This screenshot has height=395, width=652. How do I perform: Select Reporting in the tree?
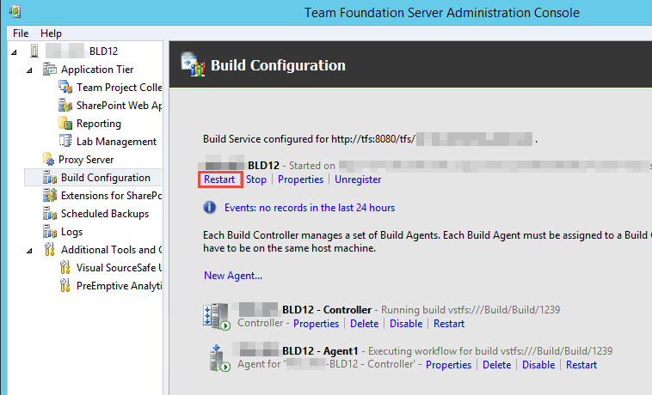click(99, 124)
